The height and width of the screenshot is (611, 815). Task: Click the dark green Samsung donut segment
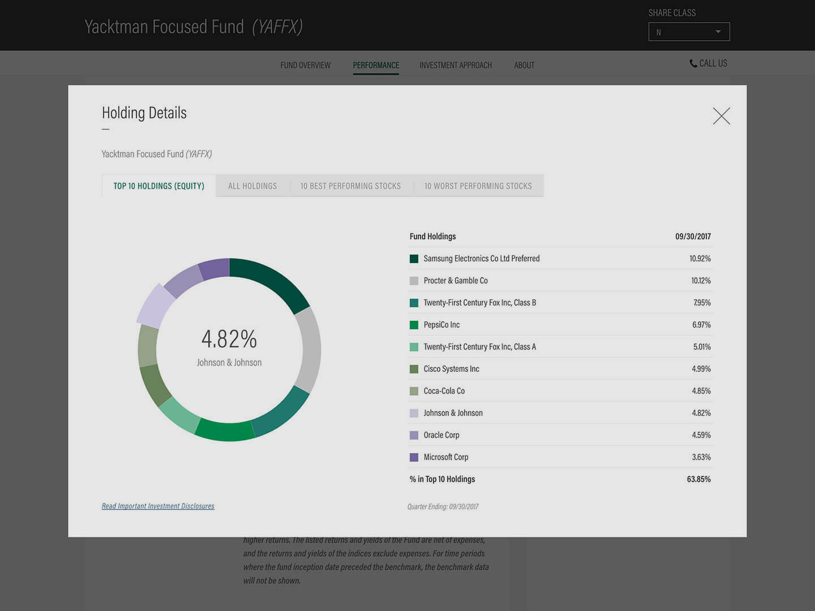tap(273, 280)
